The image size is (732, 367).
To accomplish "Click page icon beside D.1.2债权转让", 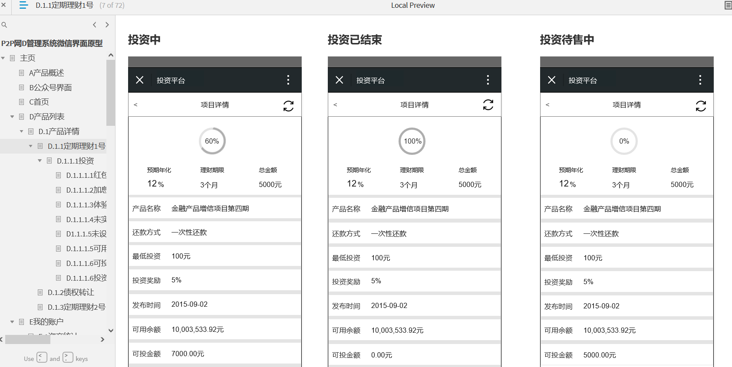I will tap(40, 292).
